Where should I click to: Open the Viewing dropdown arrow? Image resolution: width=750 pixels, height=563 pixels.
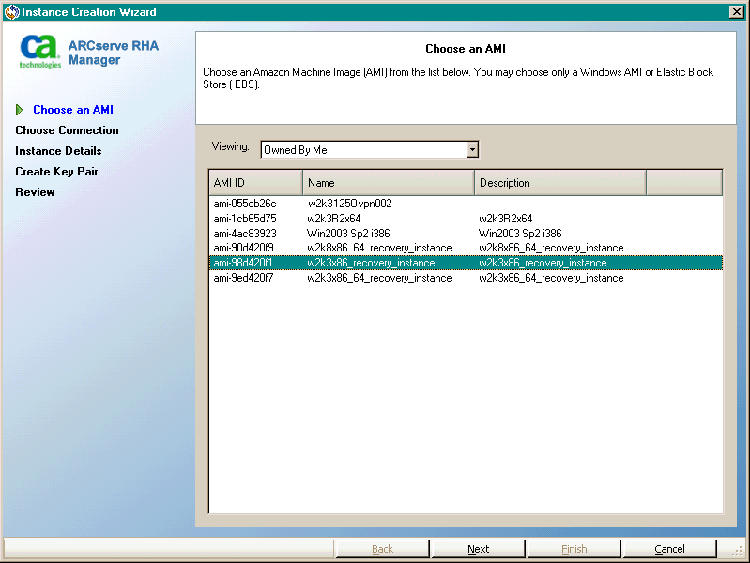click(472, 150)
